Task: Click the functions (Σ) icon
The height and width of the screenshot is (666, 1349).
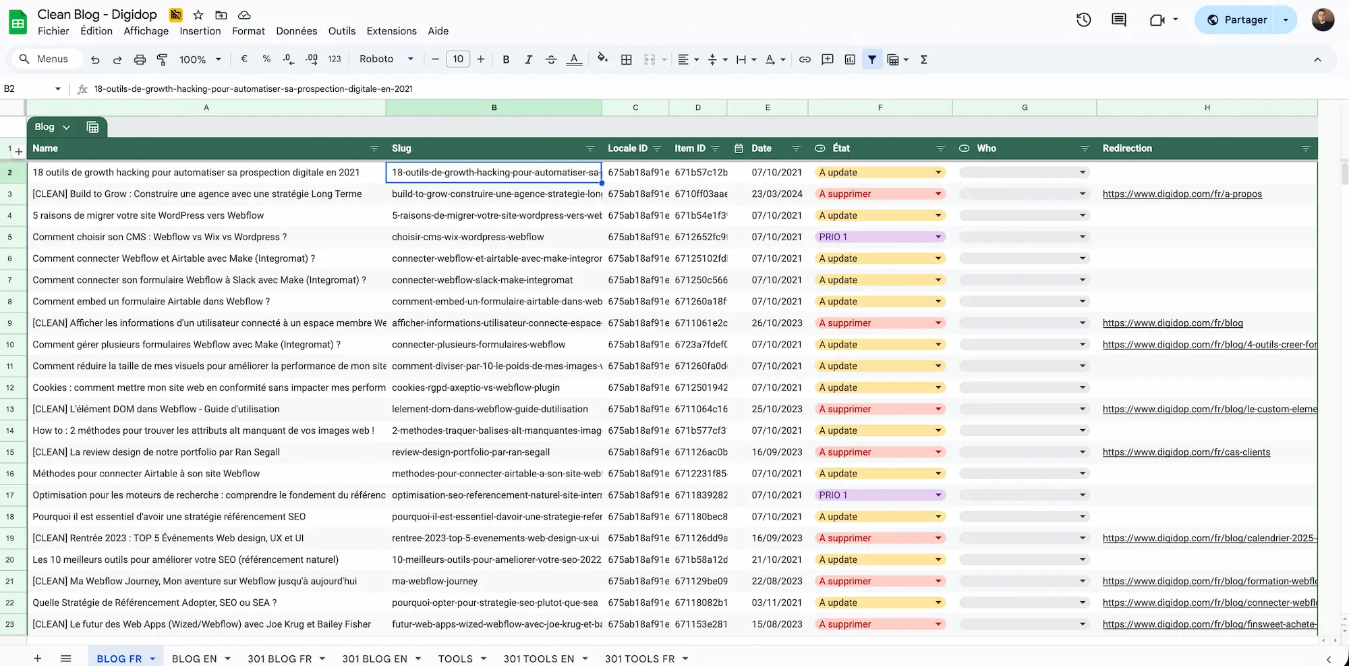Action: click(x=923, y=59)
